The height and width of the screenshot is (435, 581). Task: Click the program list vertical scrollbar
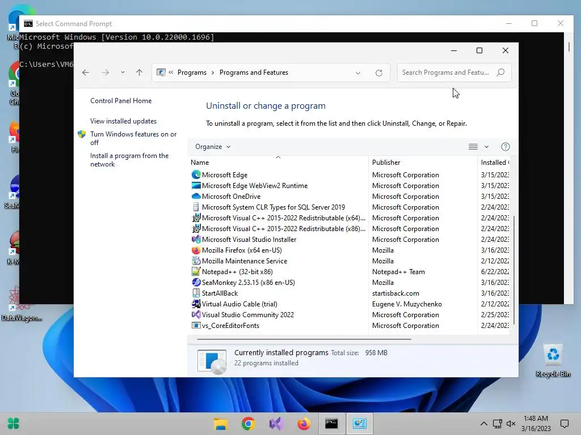[x=514, y=269]
